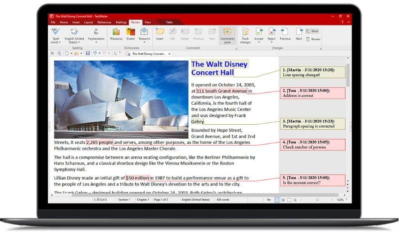Undo the last action

point(95,53)
